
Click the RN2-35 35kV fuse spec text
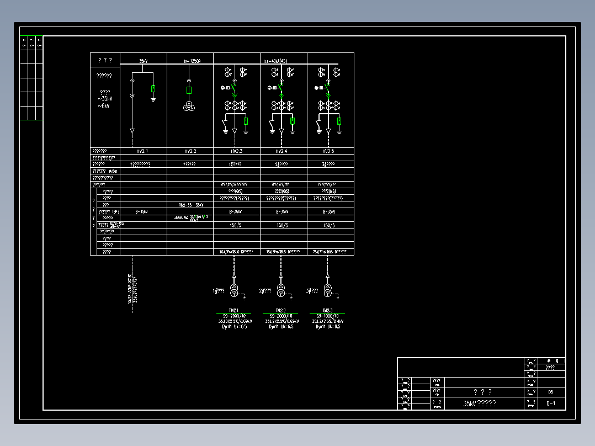click(x=191, y=205)
